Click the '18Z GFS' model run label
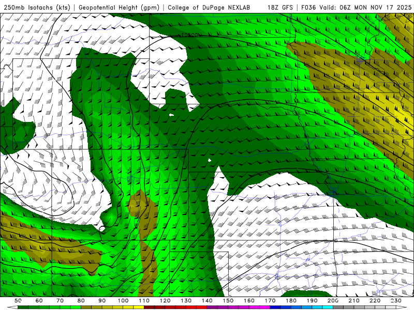 (x=280, y=8)
